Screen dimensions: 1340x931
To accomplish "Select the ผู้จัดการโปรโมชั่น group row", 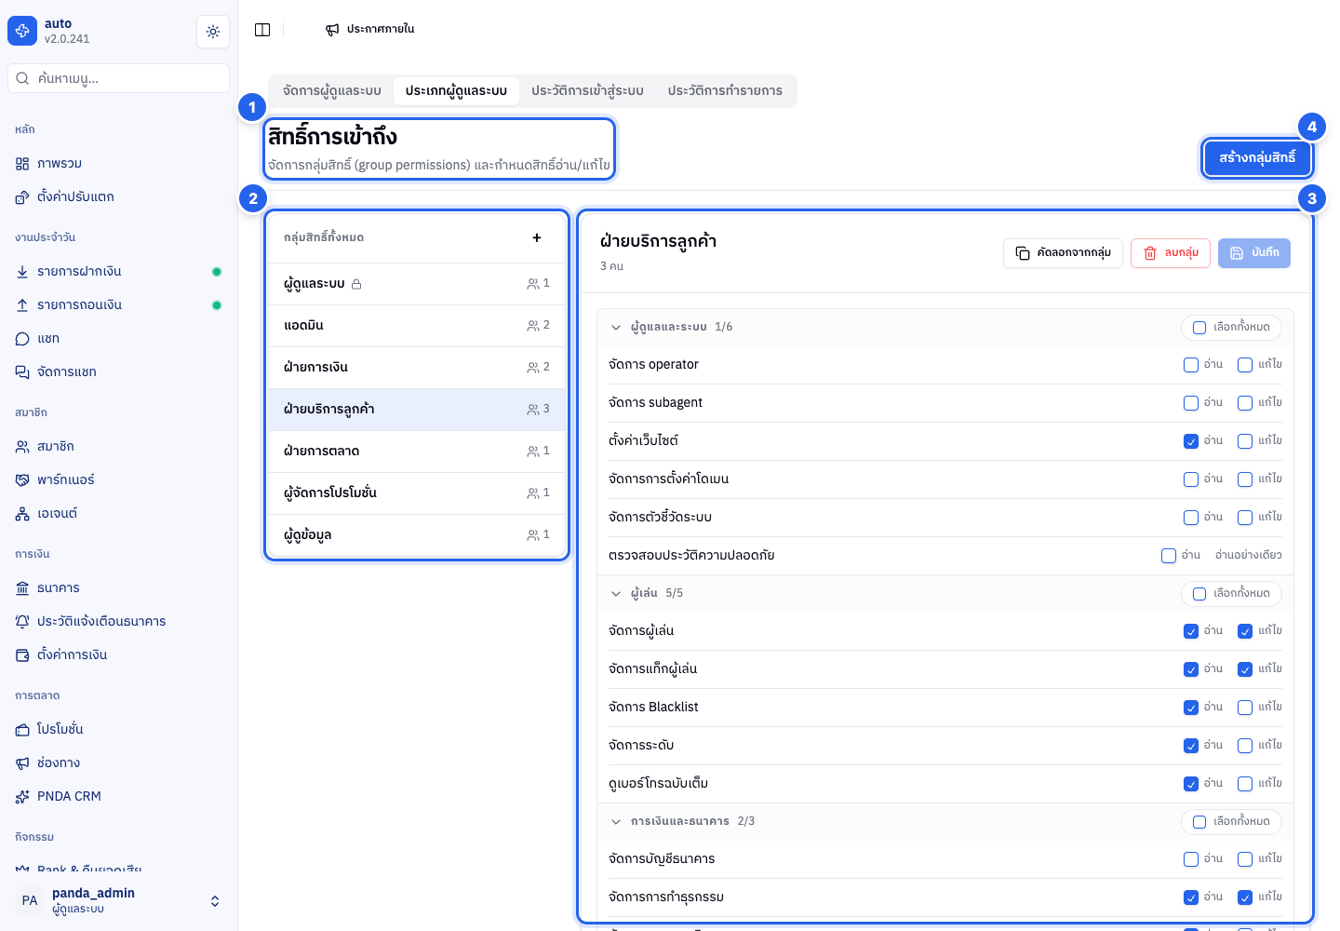I will tap(417, 493).
